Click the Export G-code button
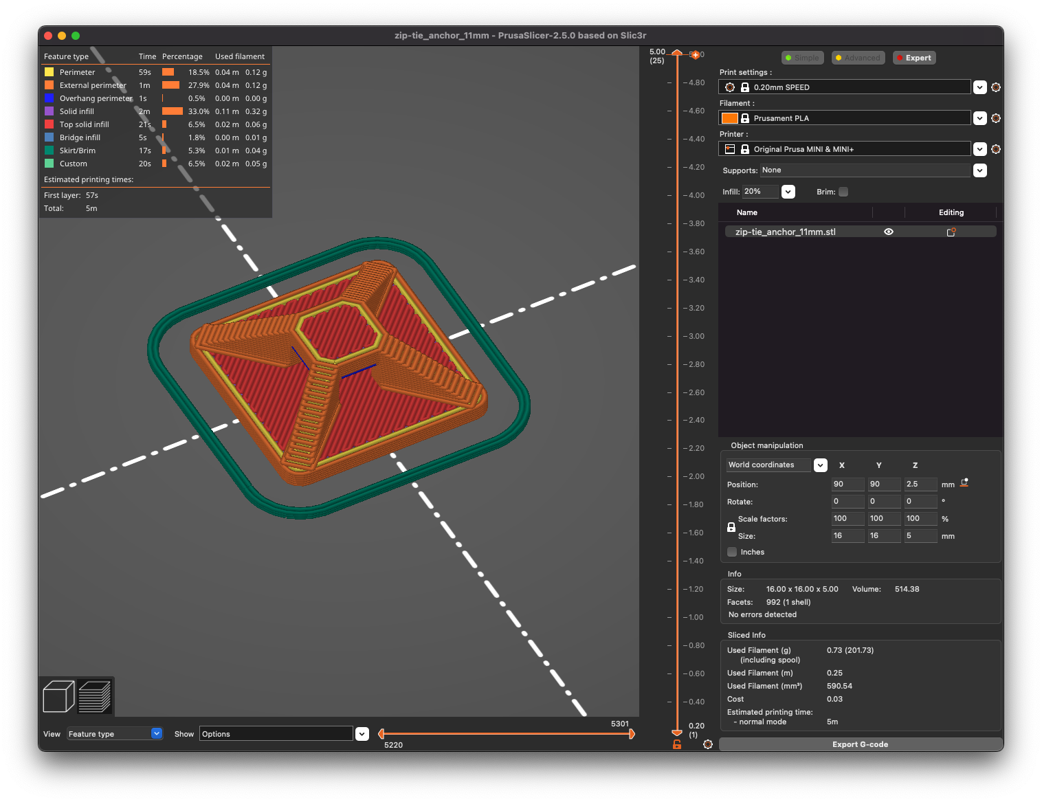The height and width of the screenshot is (802, 1042). pyautogui.click(x=860, y=744)
